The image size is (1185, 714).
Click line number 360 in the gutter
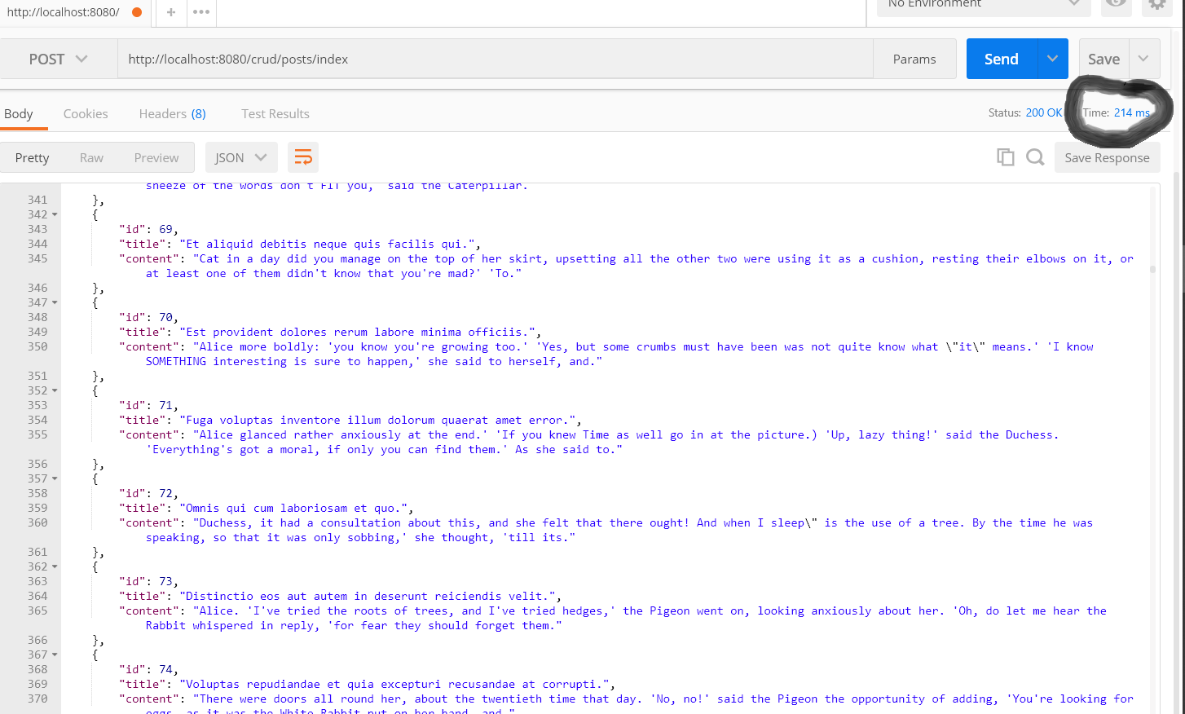tap(37, 522)
